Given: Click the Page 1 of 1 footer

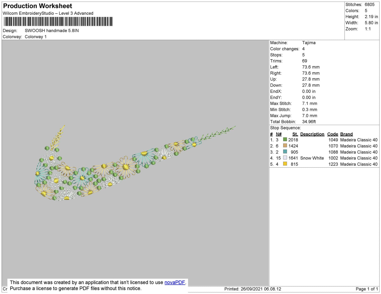Looking at the screenshot, I should coord(367,289).
